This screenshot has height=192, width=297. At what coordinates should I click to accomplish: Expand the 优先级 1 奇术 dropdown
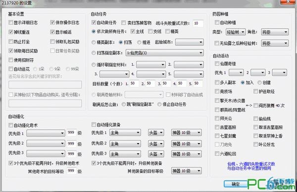tap(46, 133)
